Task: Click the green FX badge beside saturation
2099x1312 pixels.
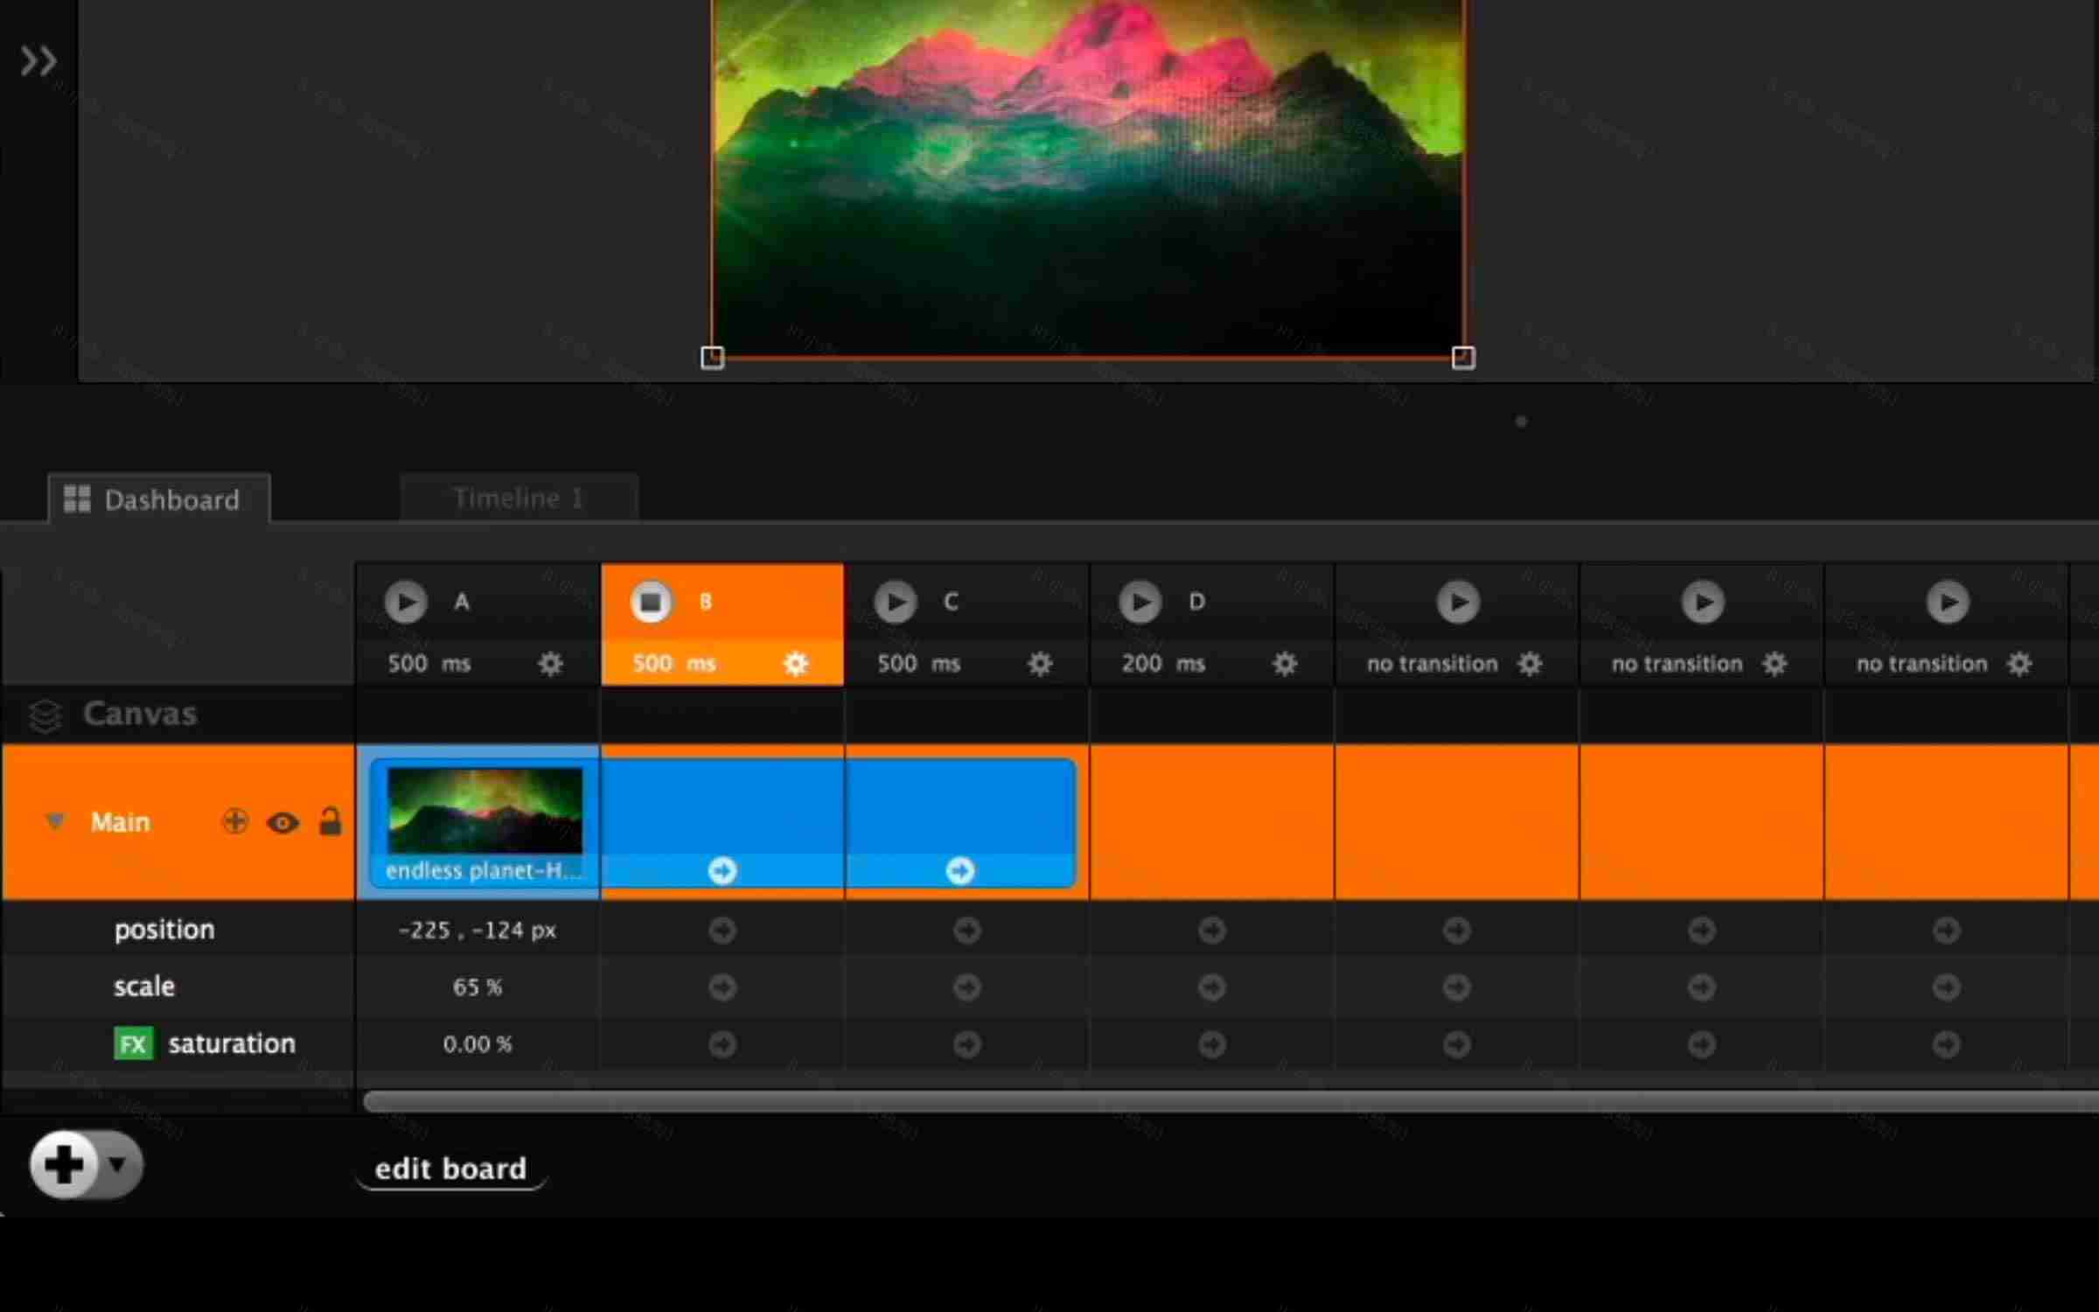Action: [133, 1043]
